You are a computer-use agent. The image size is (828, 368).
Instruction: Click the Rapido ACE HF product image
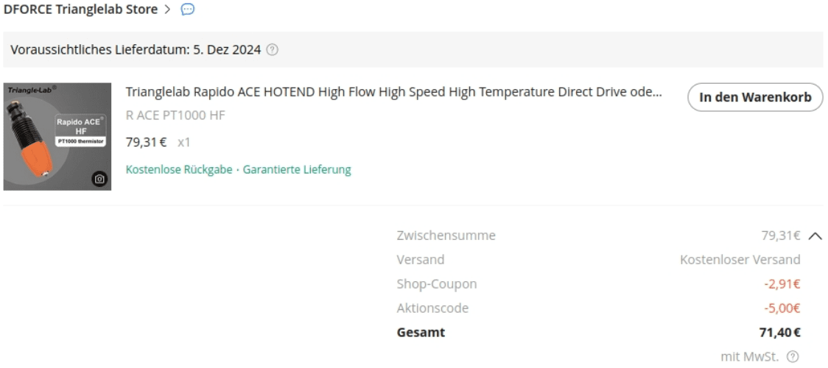point(57,136)
